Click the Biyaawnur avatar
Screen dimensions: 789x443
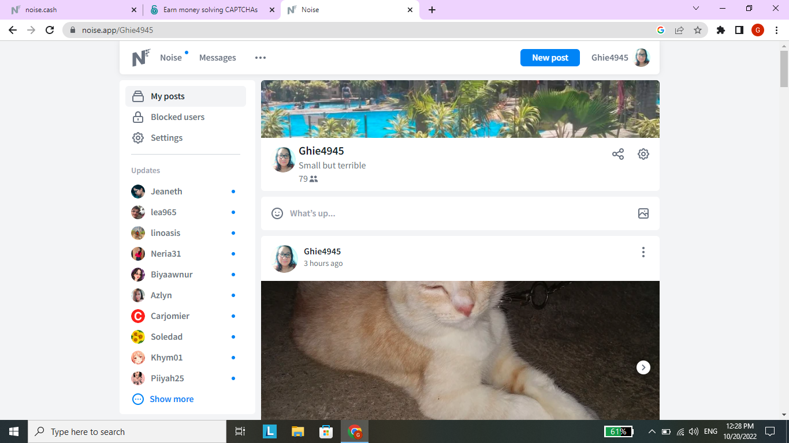click(x=138, y=275)
